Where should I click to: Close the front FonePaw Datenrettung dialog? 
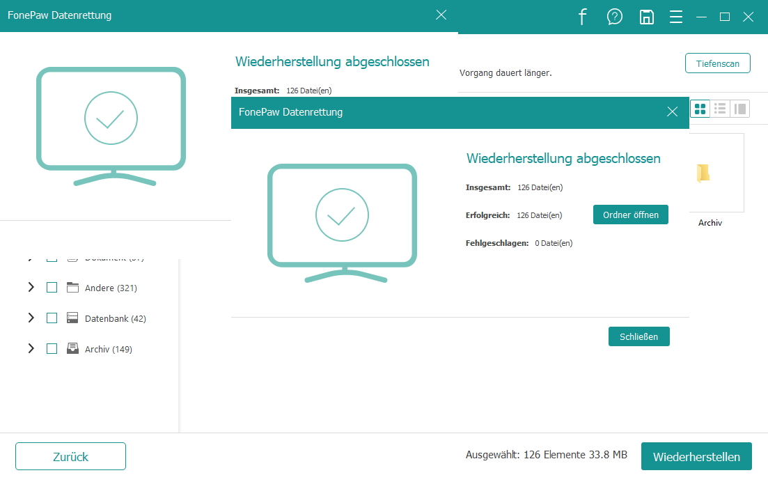(x=672, y=111)
